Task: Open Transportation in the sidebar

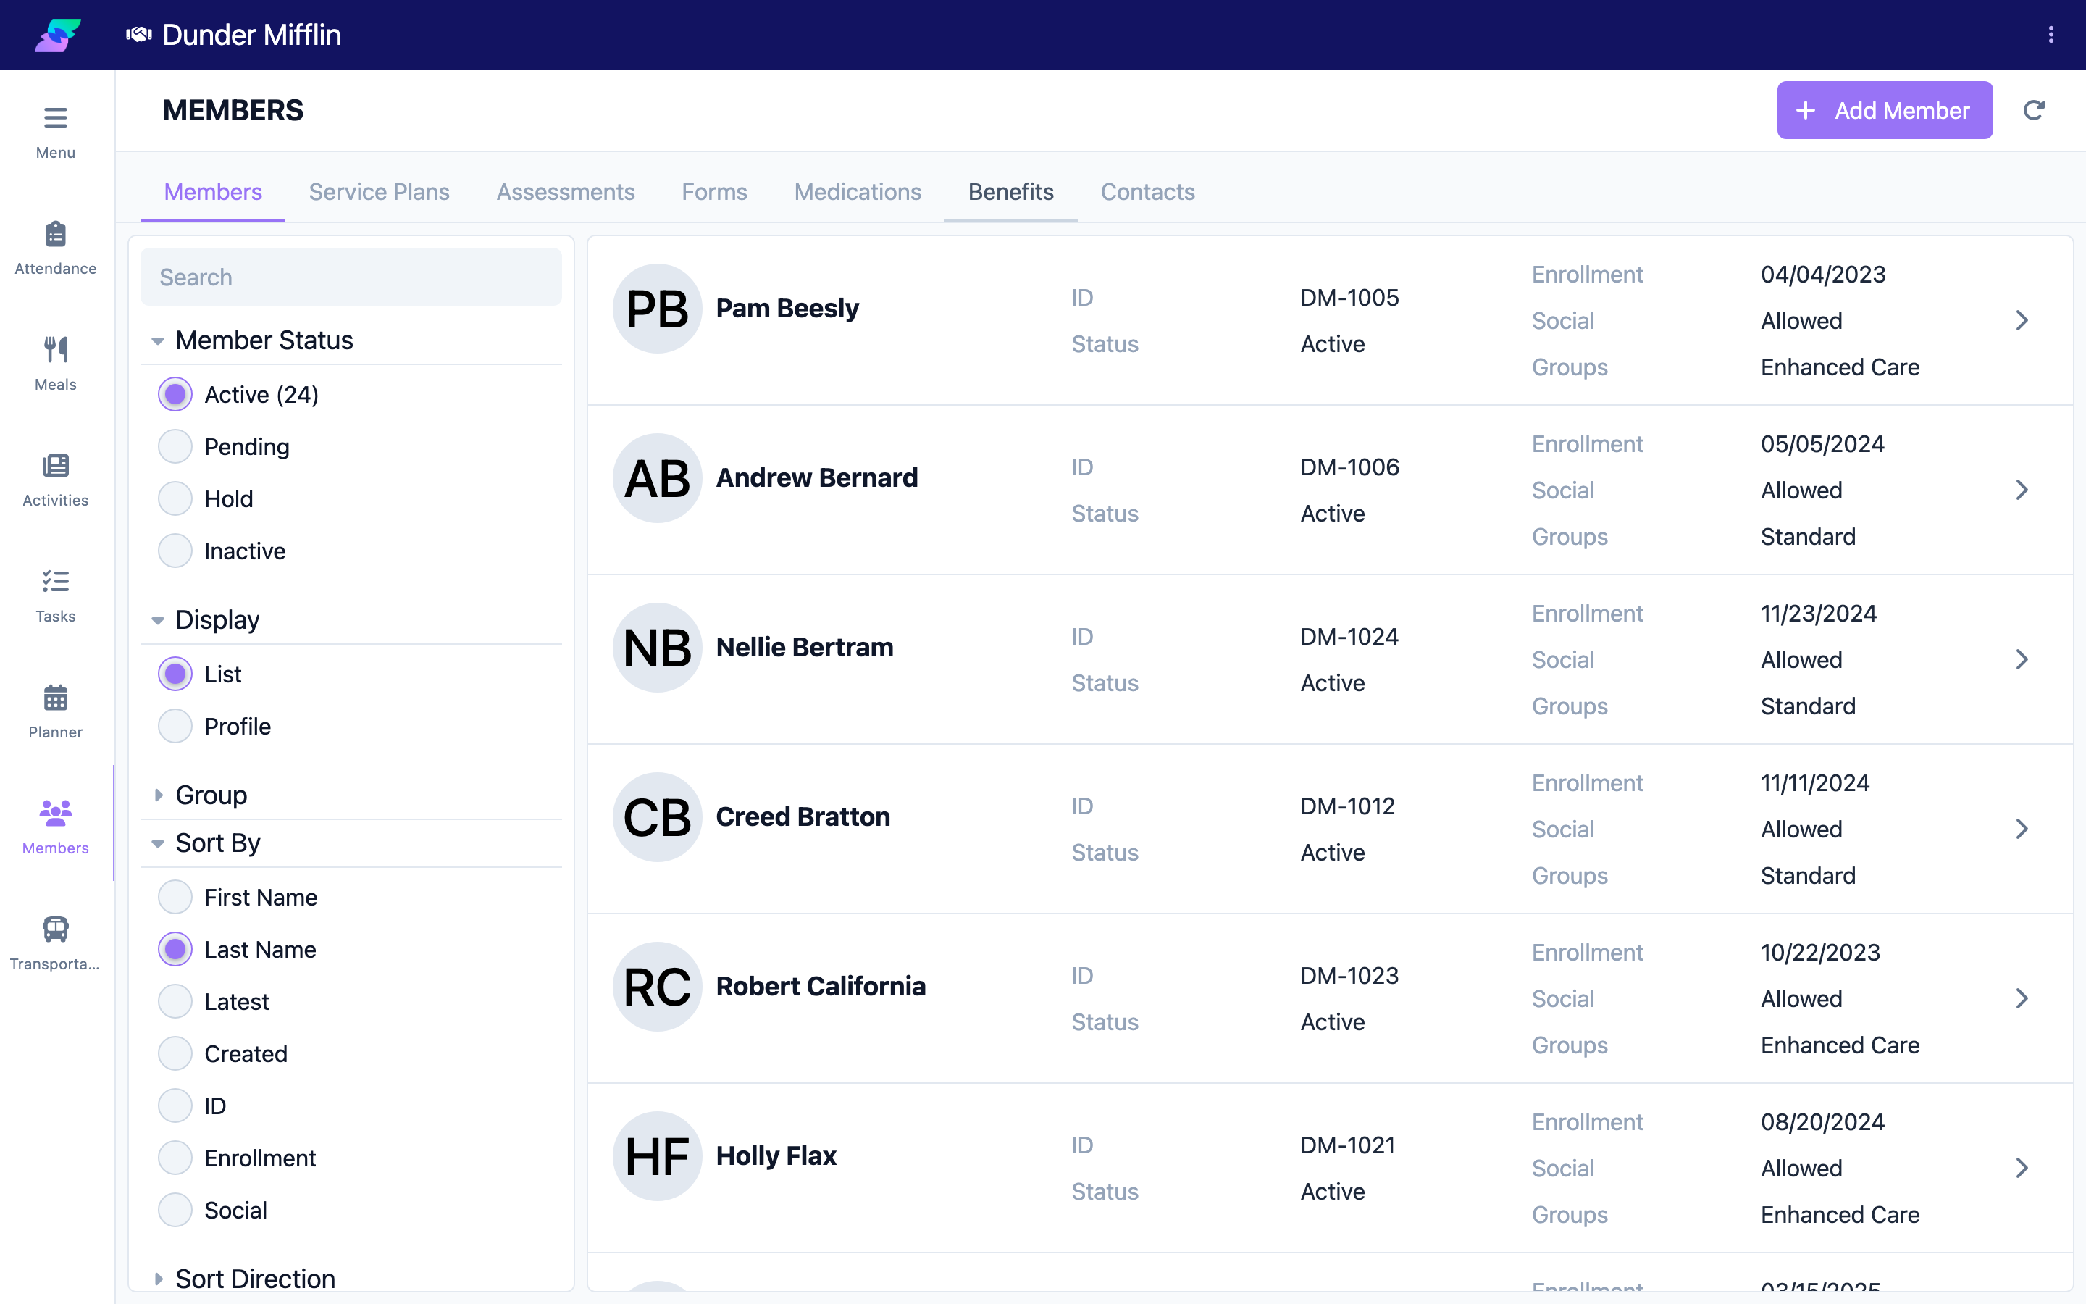Action: pyautogui.click(x=55, y=943)
